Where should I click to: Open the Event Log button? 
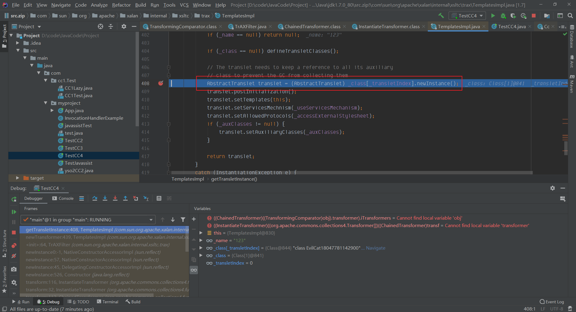coord(552,302)
